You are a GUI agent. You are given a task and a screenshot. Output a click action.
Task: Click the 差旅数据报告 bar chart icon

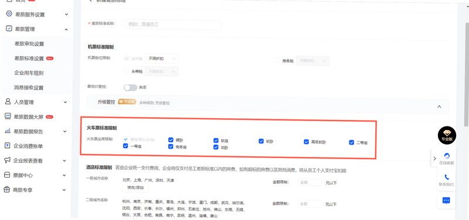click(8, 131)
